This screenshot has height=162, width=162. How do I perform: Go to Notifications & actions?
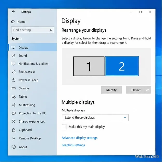pos(33,64)
